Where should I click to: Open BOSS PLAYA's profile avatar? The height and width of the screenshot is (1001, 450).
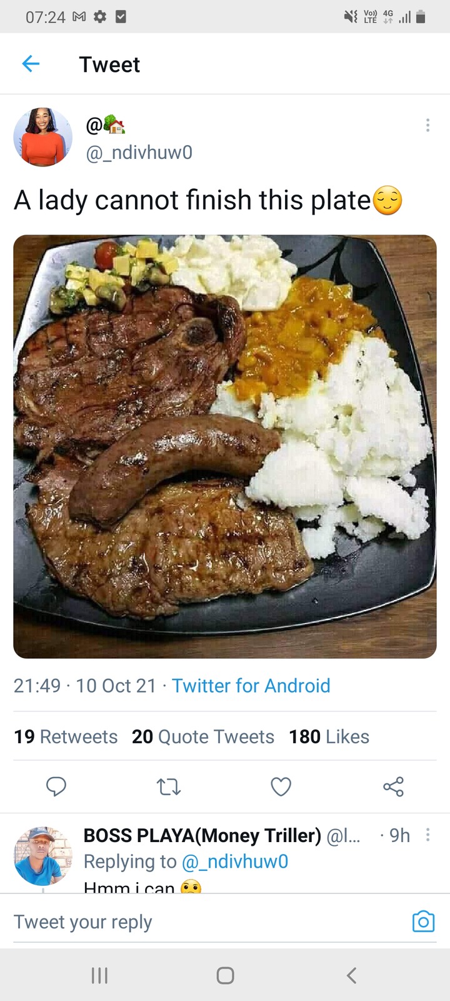coord(43,855)
